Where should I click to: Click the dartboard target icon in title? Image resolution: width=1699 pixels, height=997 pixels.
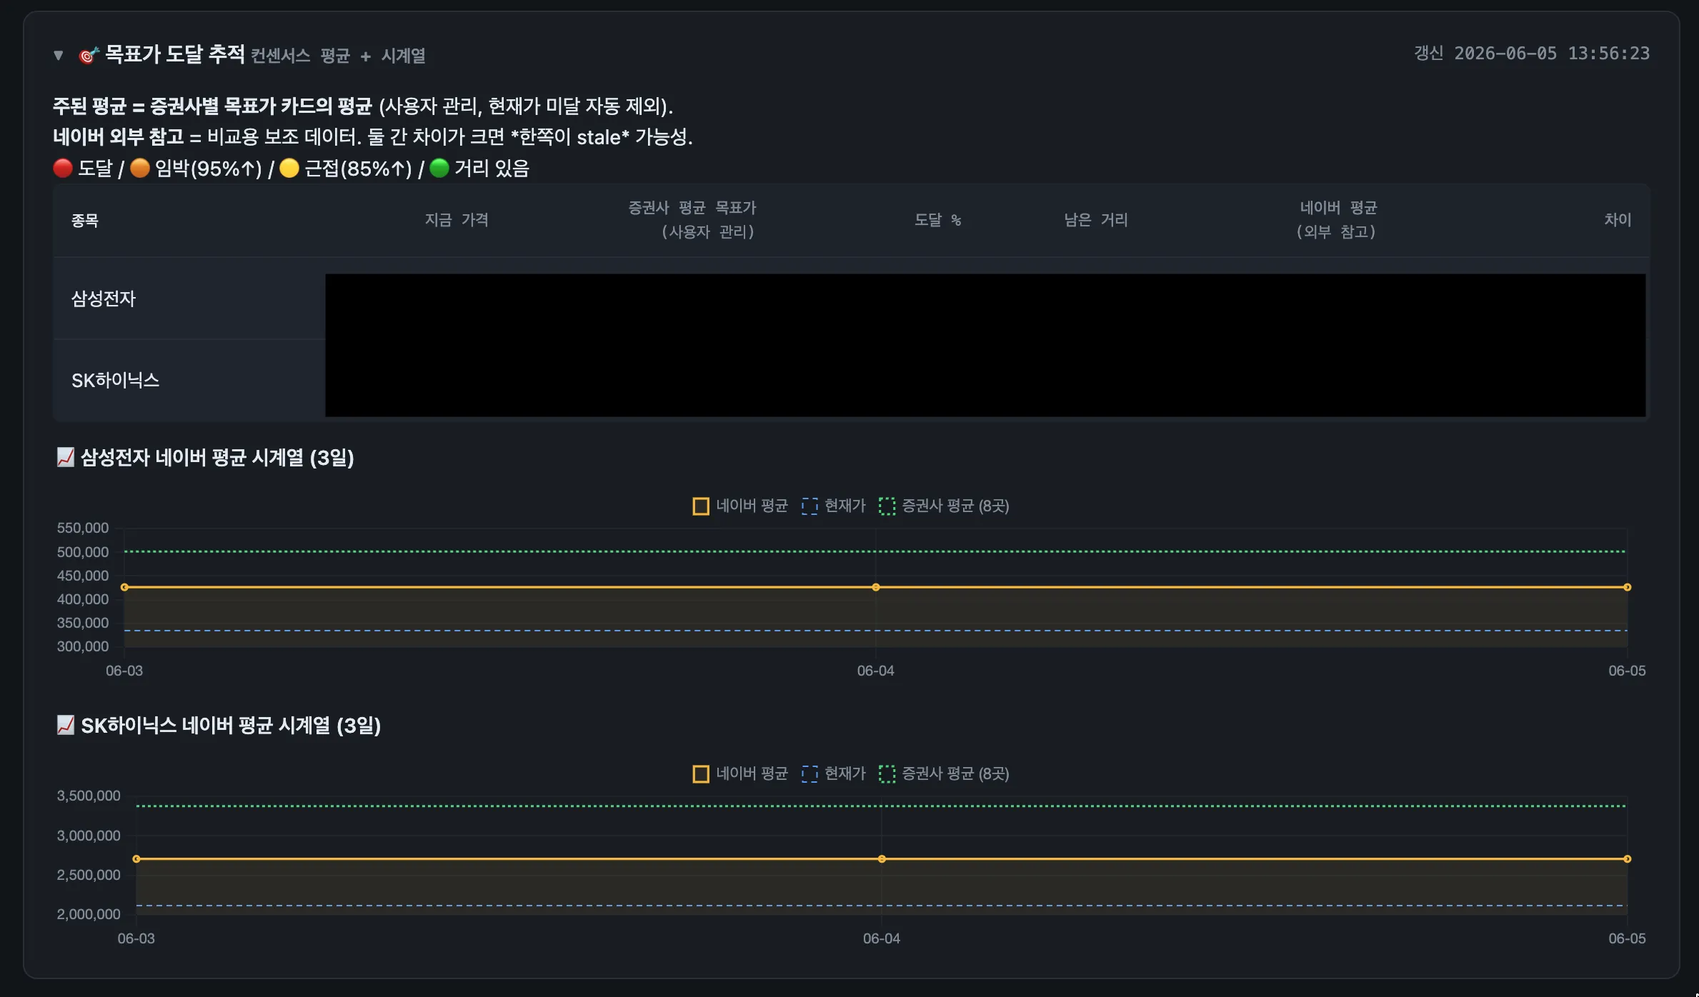88,55
